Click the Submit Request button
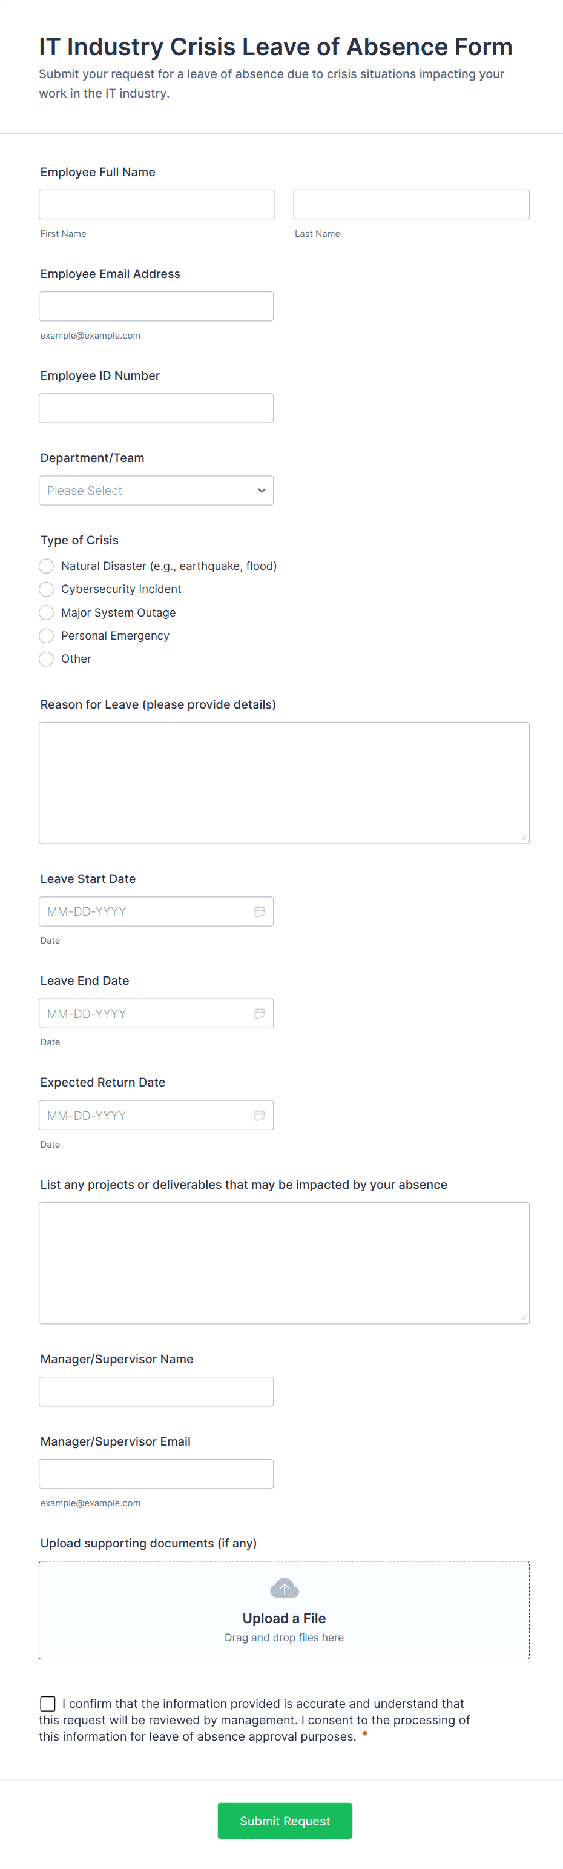 (x=285, y=1821)
